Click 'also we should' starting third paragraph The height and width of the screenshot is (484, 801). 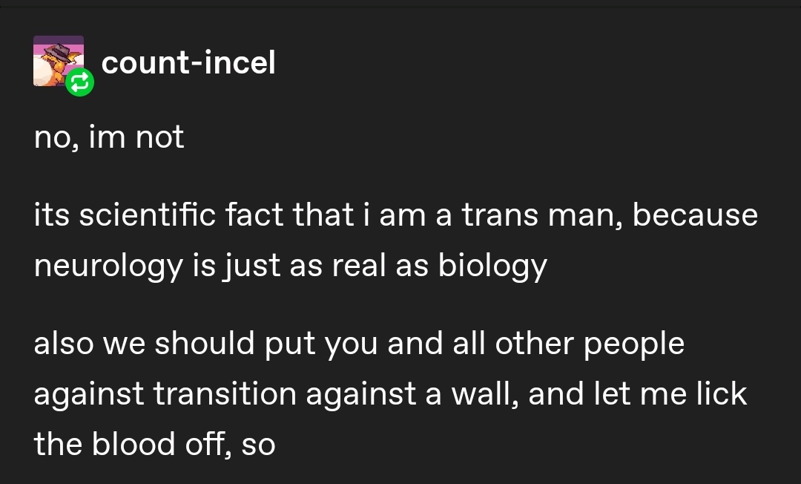[x=144, y=342]
